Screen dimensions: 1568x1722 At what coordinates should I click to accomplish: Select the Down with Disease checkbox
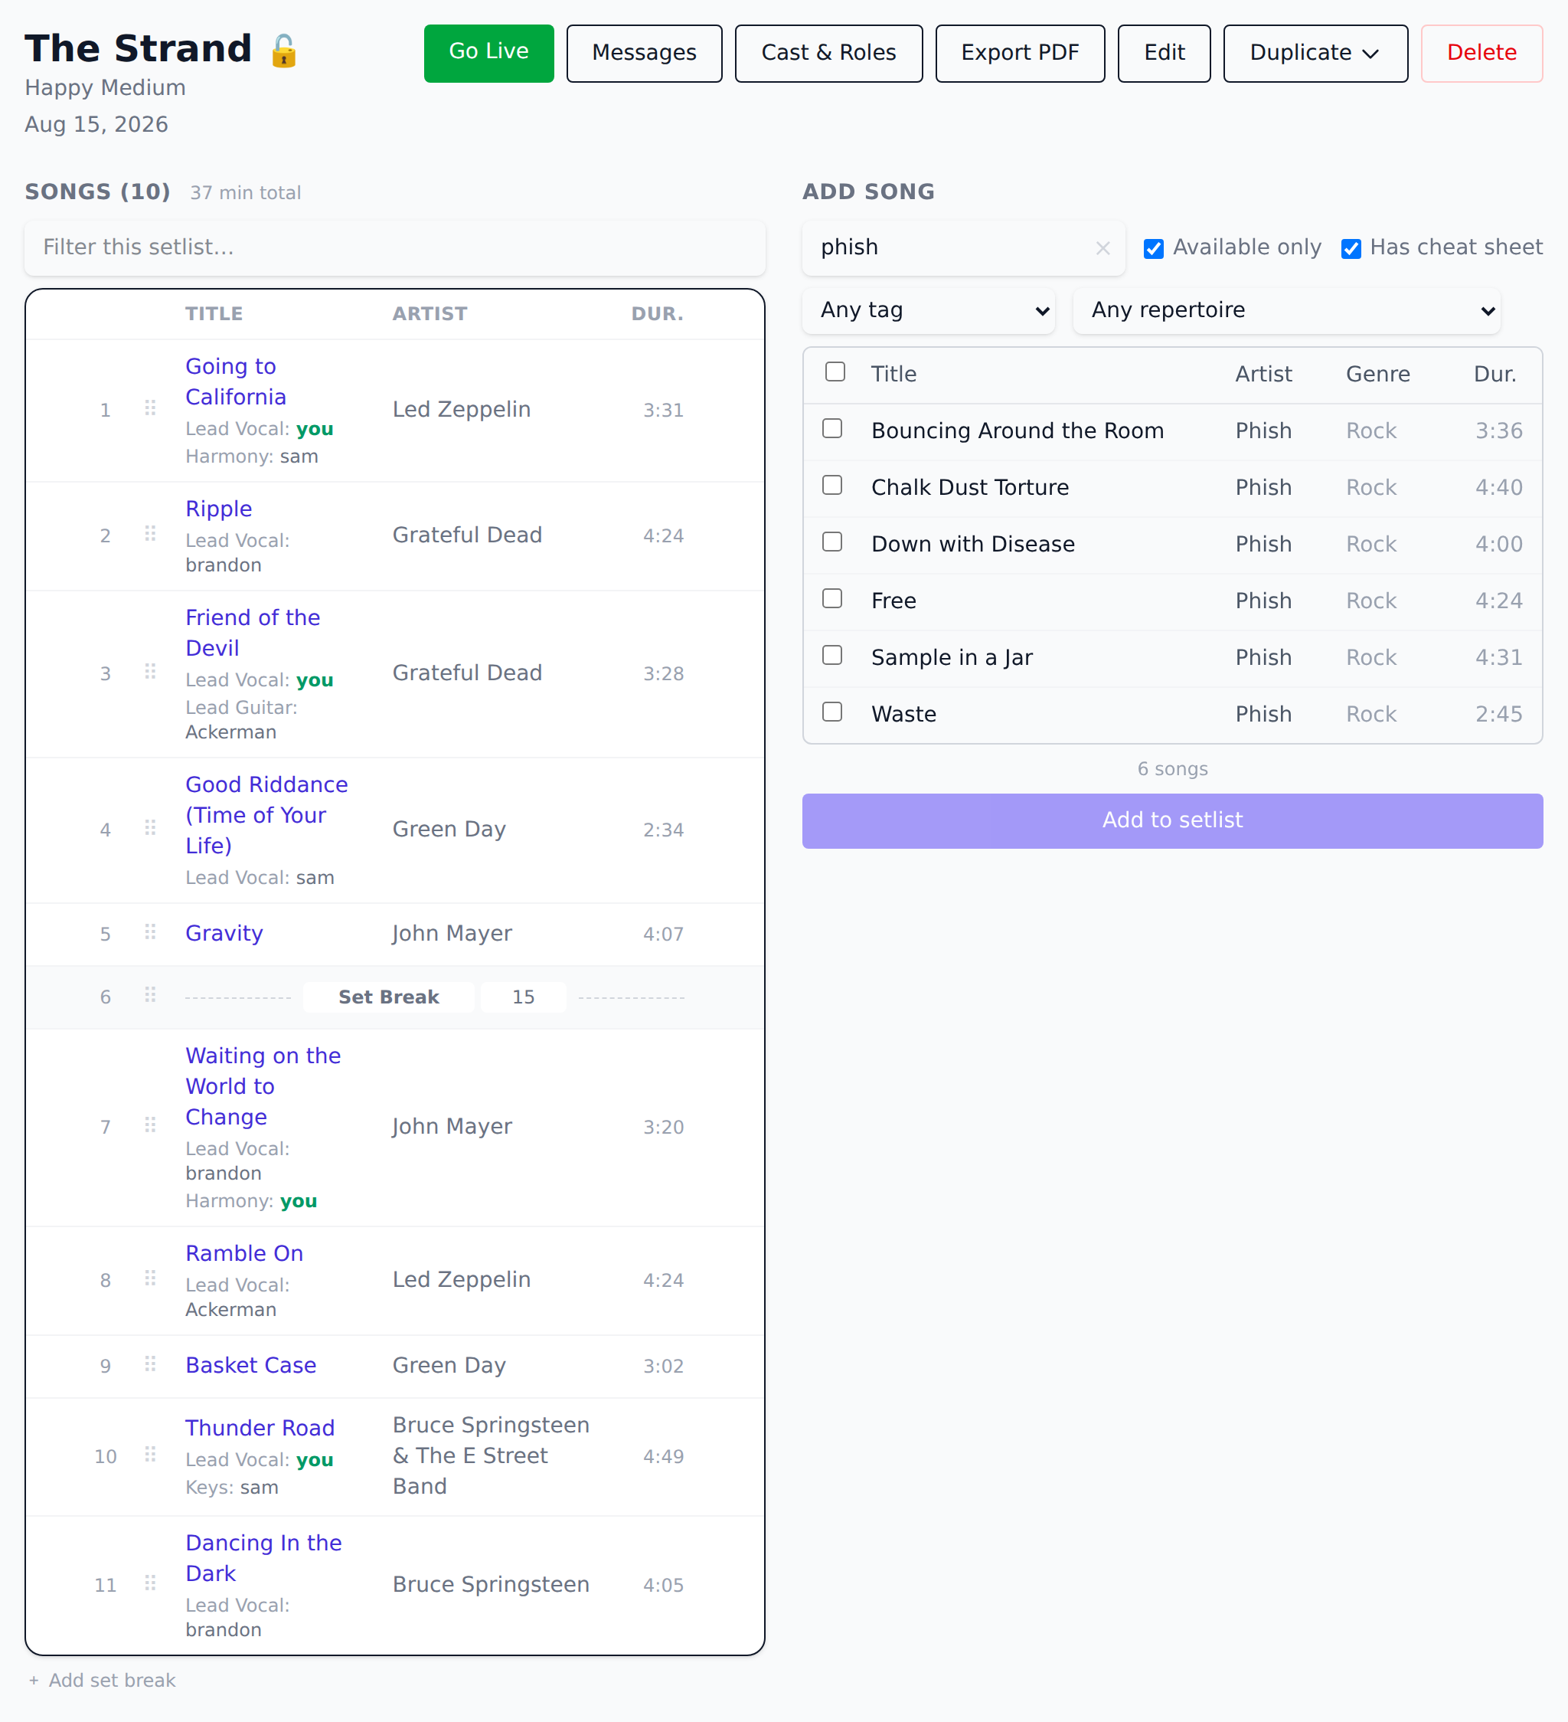click(x=832, y=542)
